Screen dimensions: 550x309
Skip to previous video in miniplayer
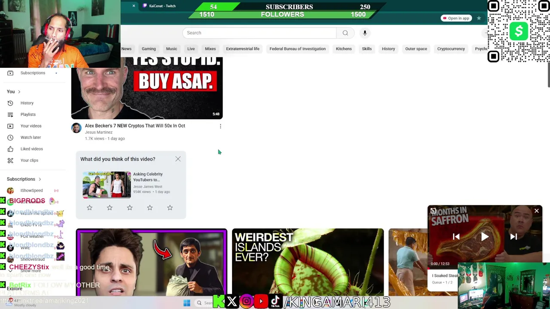pos(456,236)
